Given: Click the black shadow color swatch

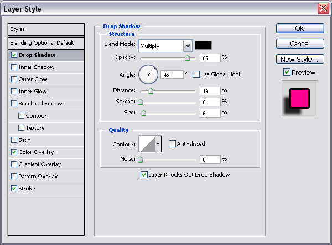Looking at the screenshot, I should click(203, 45).
